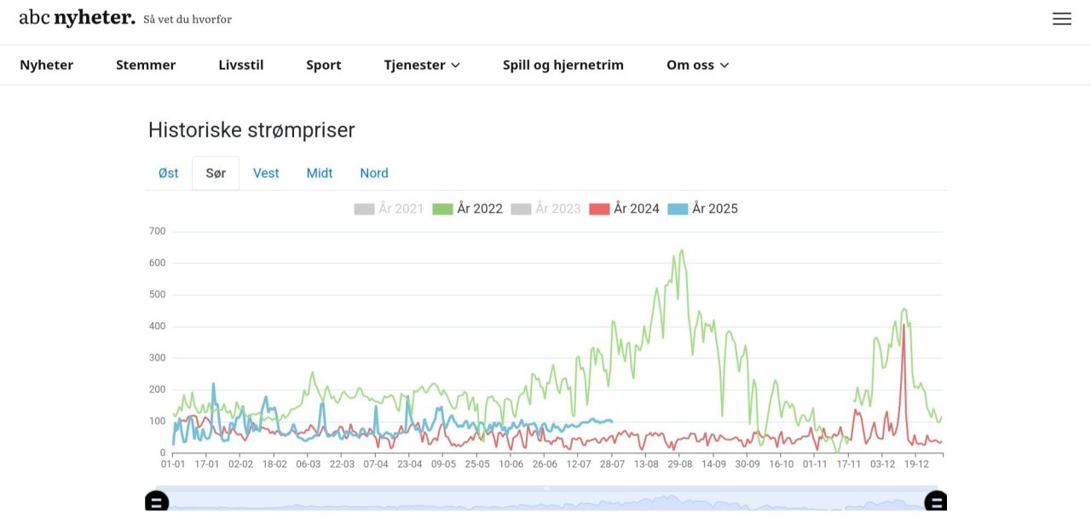This screenshot has width=1091, height=518.
Task: Click the chart range navigator bar
Action: [x=545, y=501]
